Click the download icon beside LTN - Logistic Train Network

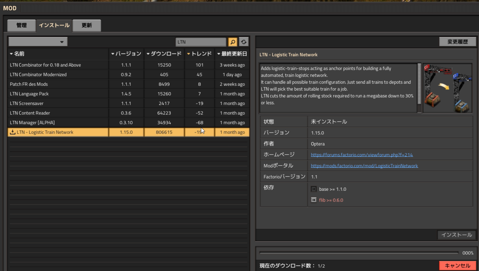pos(13,132)
